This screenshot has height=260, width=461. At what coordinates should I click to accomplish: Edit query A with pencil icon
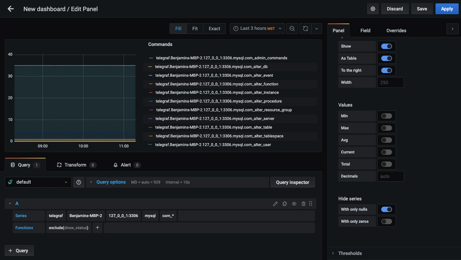pos(275,204)
